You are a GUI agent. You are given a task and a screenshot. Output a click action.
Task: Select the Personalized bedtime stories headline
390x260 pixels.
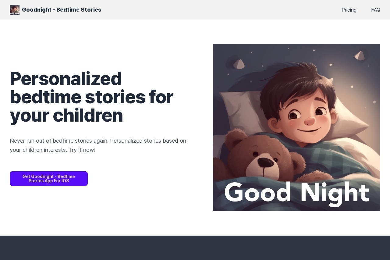coord(91,97)
